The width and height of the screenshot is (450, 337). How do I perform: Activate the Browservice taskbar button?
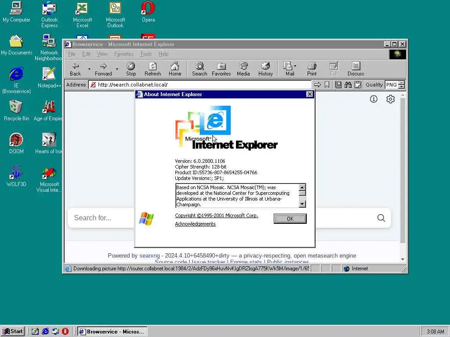coord(112,332)
